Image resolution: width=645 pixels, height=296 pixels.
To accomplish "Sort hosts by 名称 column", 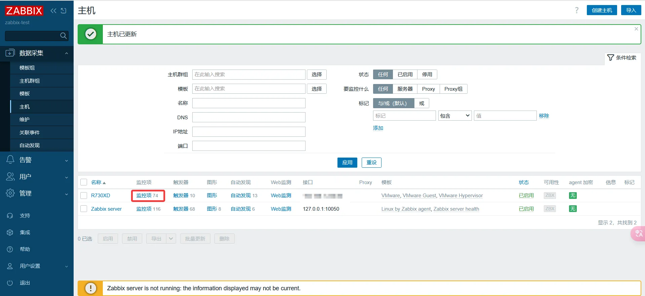I will pos(98,182).
